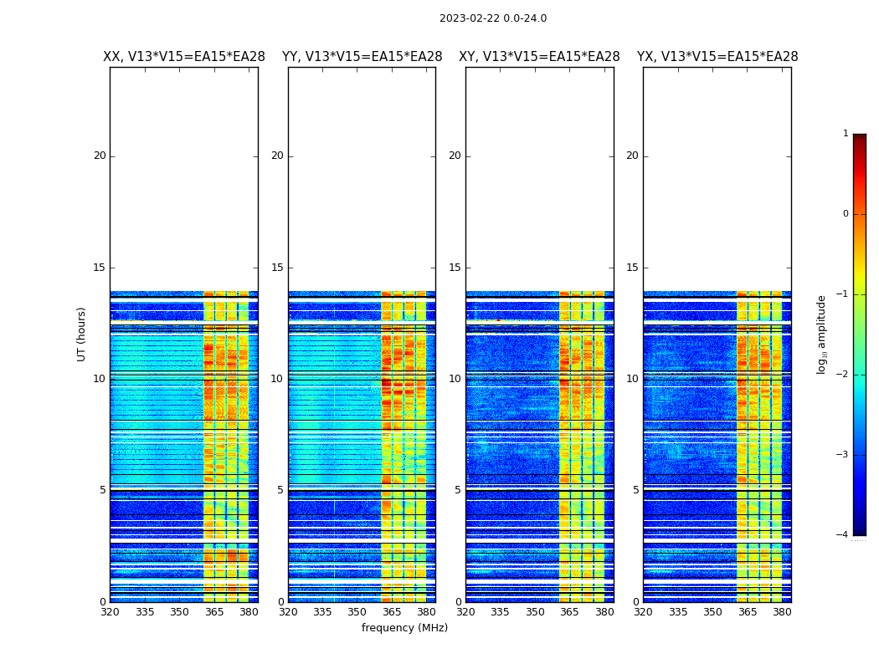Click the log10 amplitude colorbar label
This screenshot has height=669, width=879.
[822, 334]
